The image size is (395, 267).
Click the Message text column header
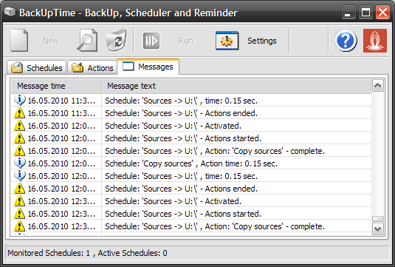coord(236,86)
